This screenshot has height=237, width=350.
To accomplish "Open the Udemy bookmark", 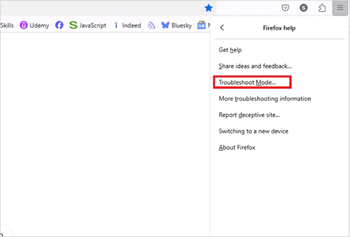I will click(34, 25).
